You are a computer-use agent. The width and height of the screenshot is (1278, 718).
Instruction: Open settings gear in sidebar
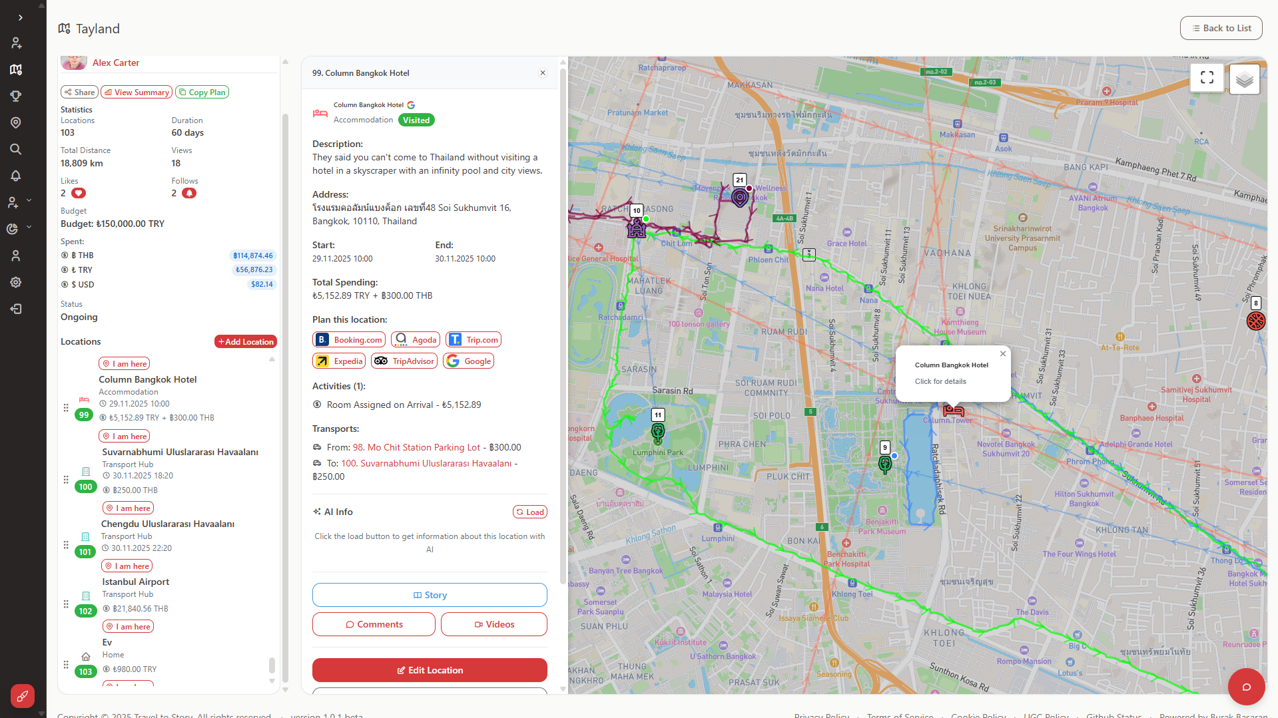tap(16, 282)
